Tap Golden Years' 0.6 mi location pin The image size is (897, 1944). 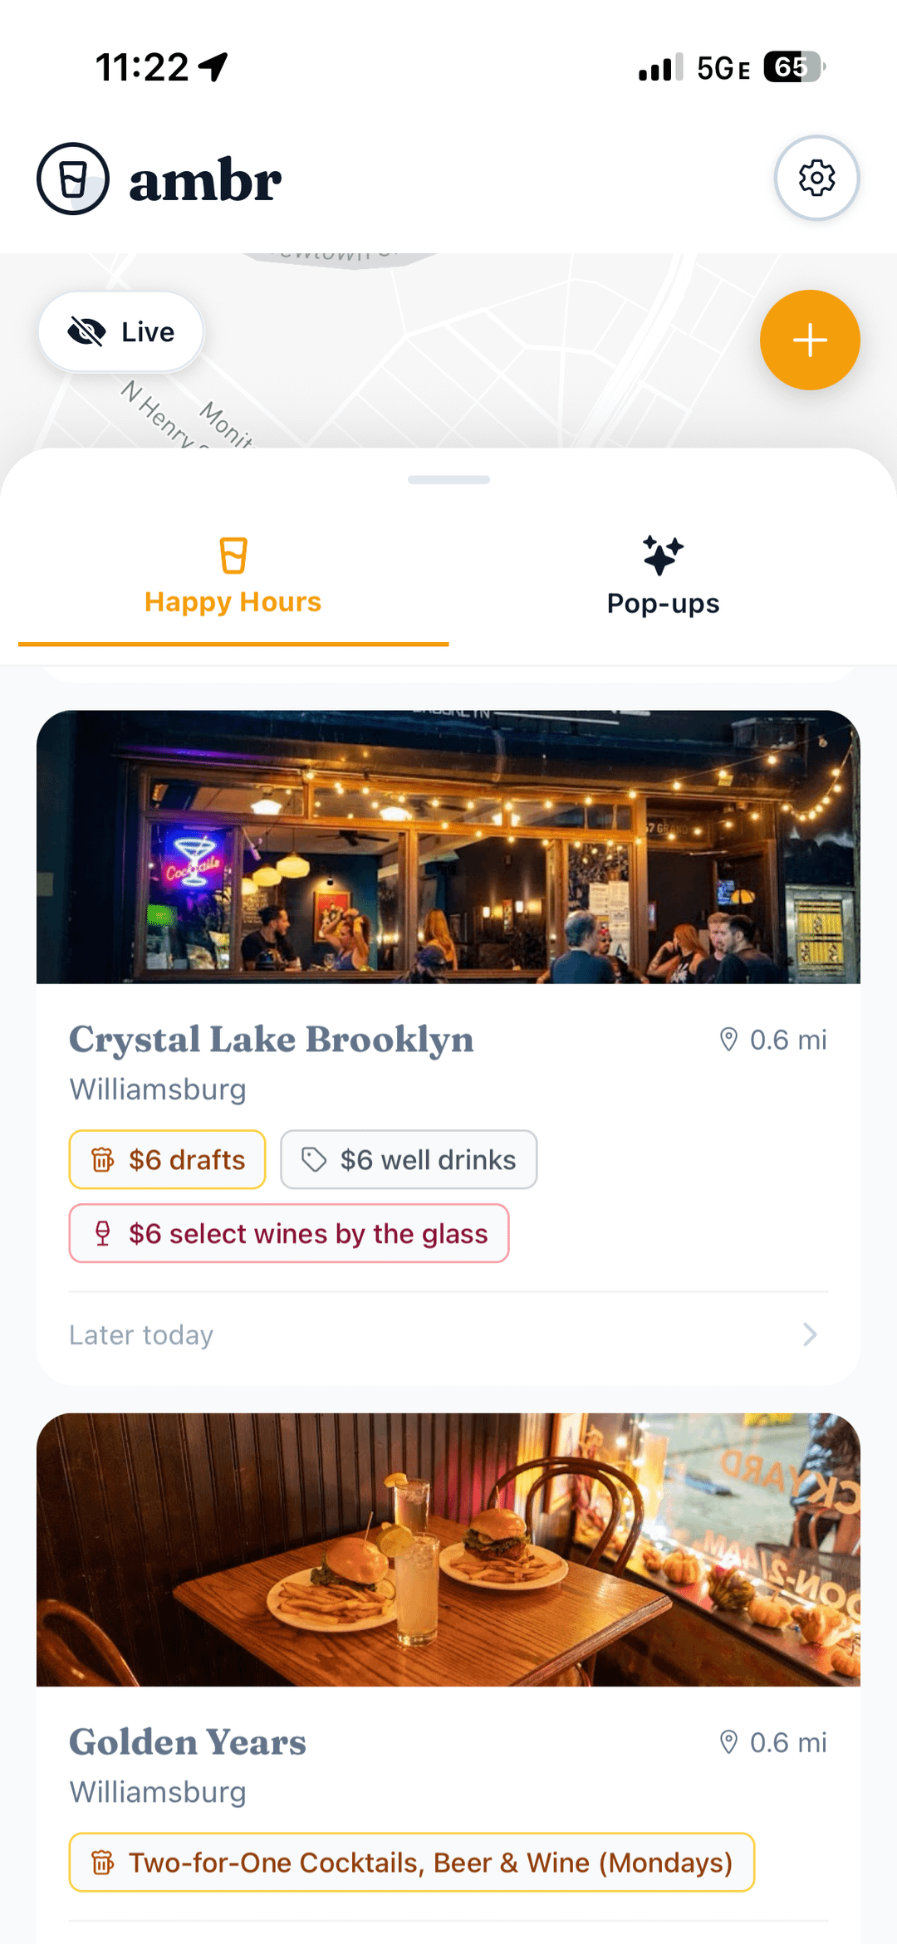[x=728, y=1742]
